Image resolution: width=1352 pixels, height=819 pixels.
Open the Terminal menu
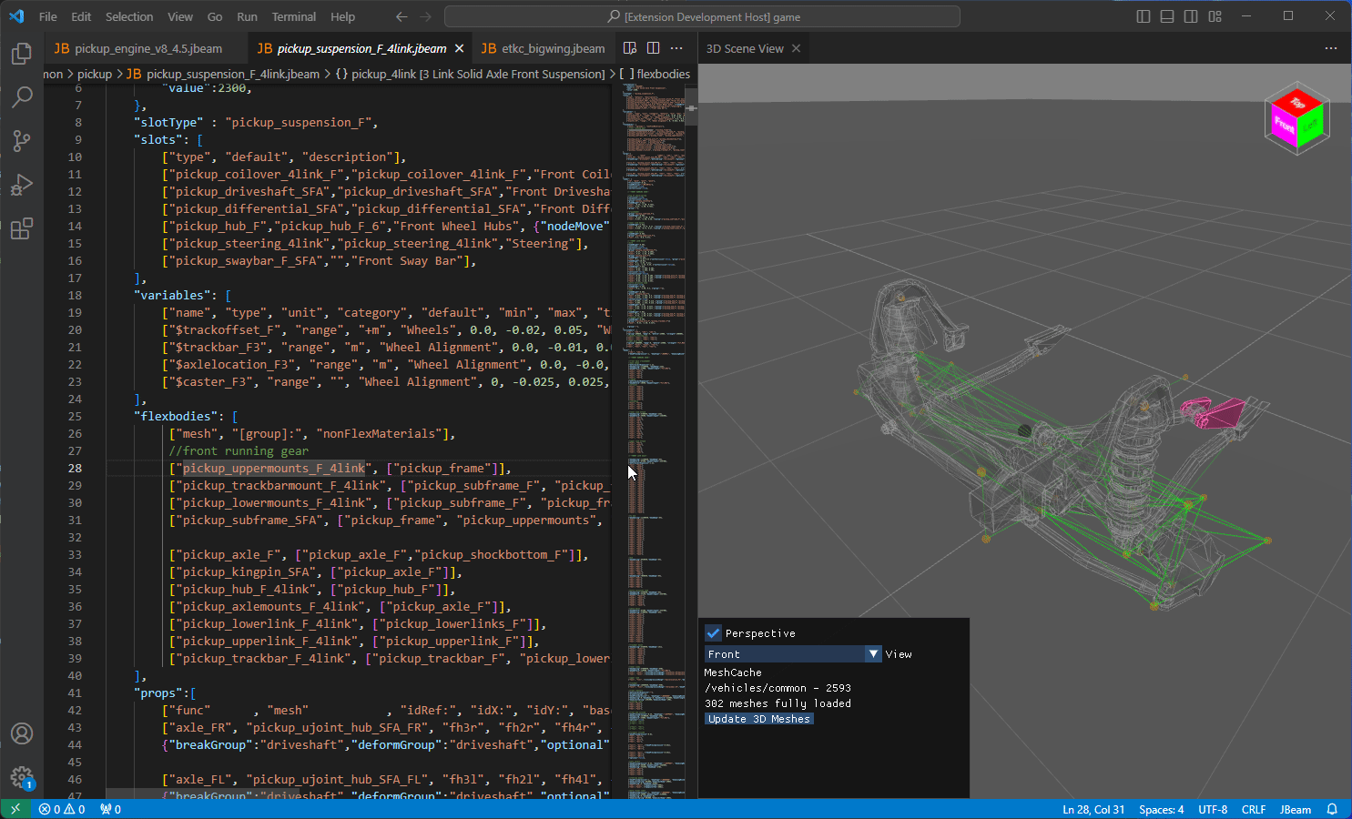[293, 16]
